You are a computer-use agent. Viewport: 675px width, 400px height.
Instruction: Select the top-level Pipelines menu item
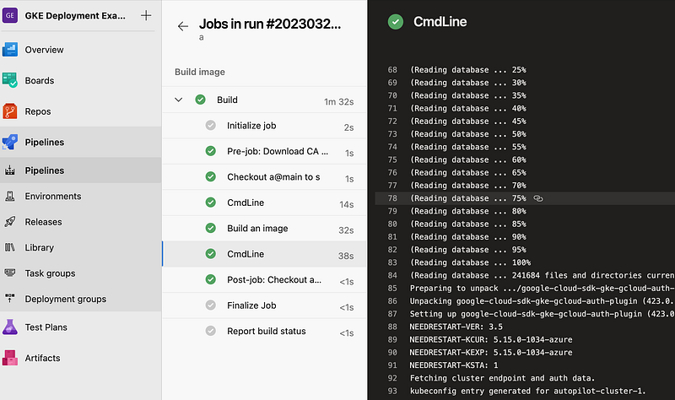(x=45, y=142)
